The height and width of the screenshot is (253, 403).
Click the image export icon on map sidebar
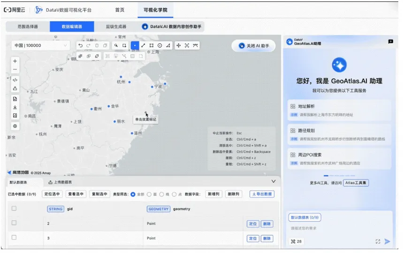pos(15,116)
